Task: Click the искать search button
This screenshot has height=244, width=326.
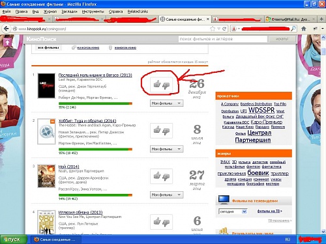Action: click(x=282, y=39)
